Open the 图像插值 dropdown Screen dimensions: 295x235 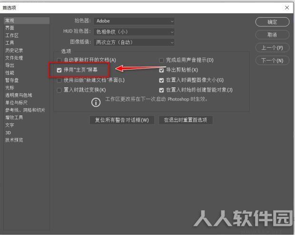point(134,42)
